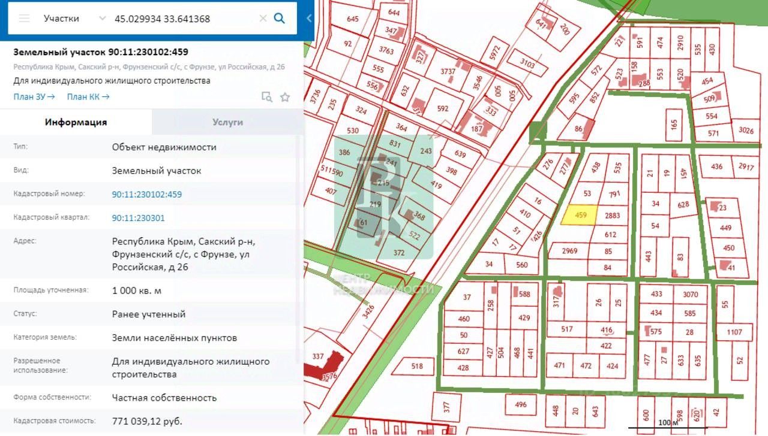Screen dimensions: 768x436
Task: Click the locate-on-map icon near star
Action: coord(267,97)
